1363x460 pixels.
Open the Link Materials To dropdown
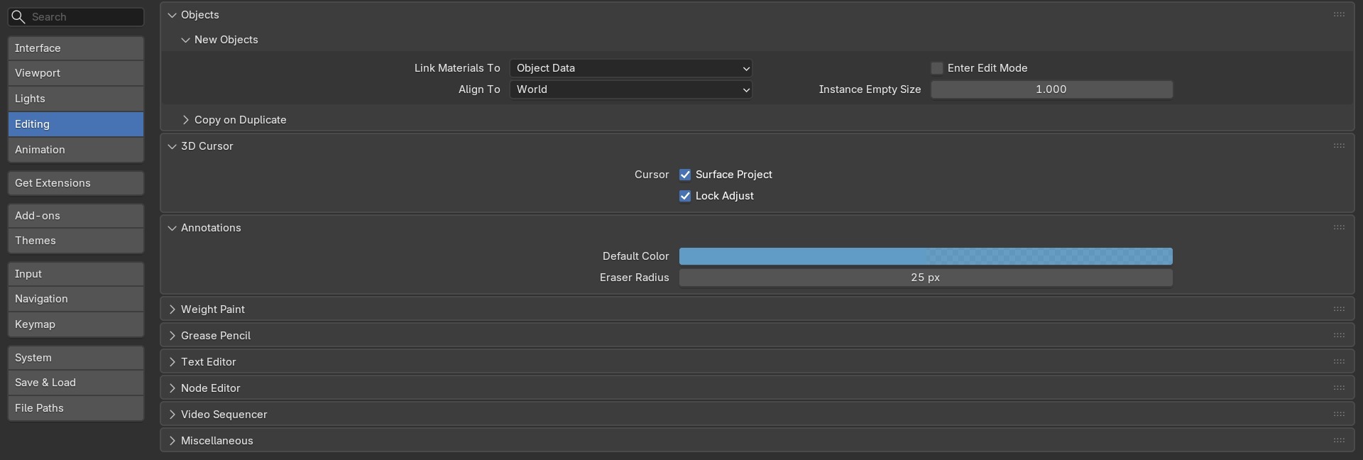pos(631,68)
